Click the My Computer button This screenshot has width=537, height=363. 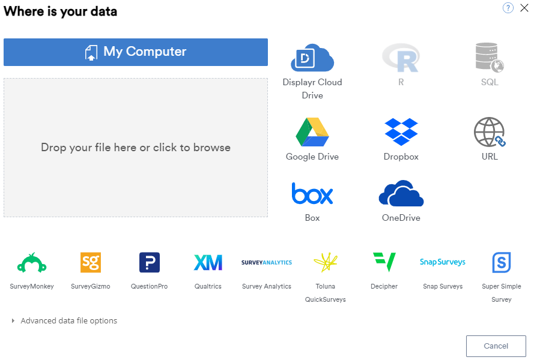click(x=136, y=52)
